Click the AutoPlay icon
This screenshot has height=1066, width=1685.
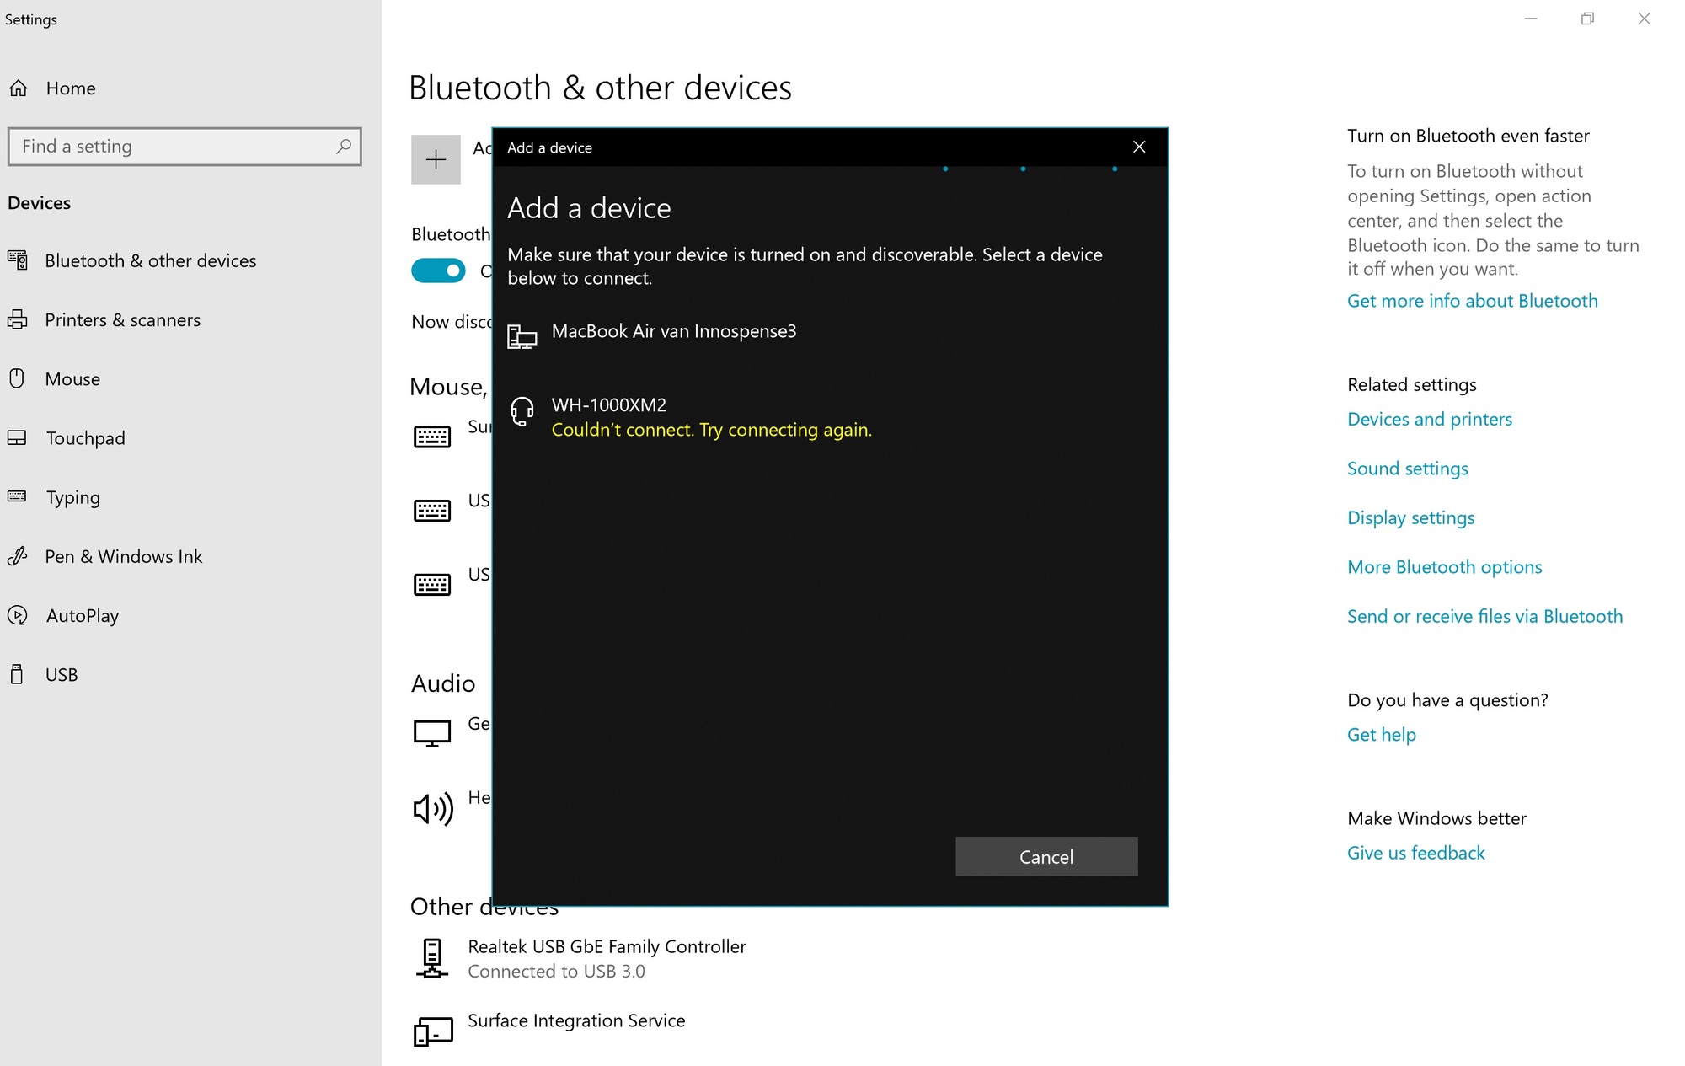(x=18, y=615)
